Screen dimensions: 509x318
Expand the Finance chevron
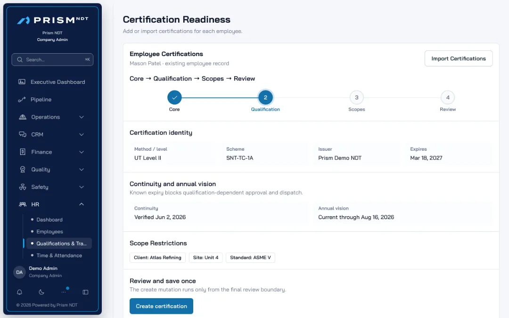pyautogui.click(x=82, y=152)
